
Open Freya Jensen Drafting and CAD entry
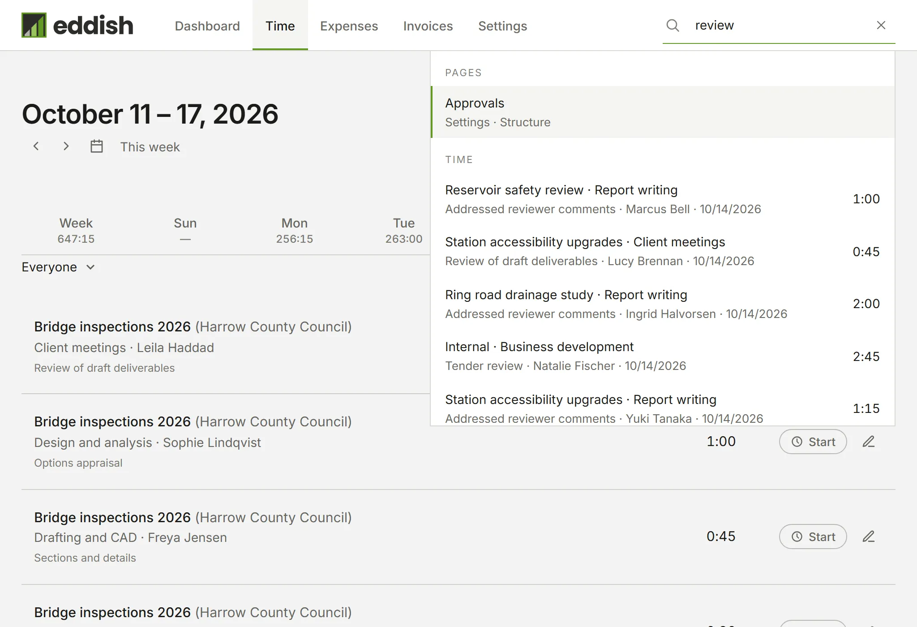tap(458, 537)
